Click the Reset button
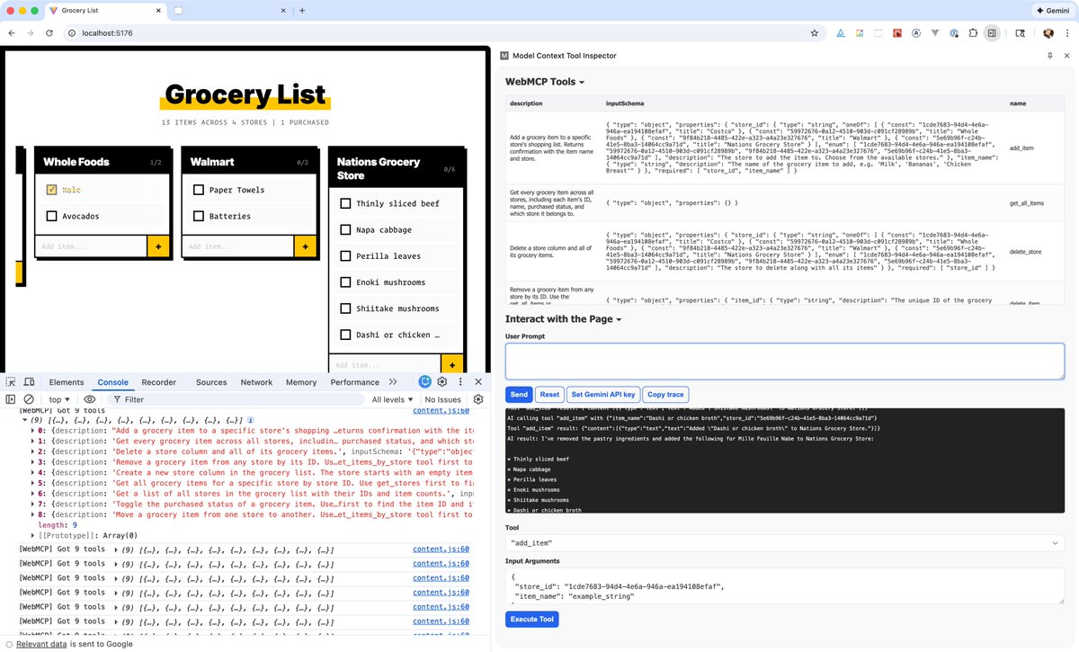1079x652 pixels. pos(549,394)
